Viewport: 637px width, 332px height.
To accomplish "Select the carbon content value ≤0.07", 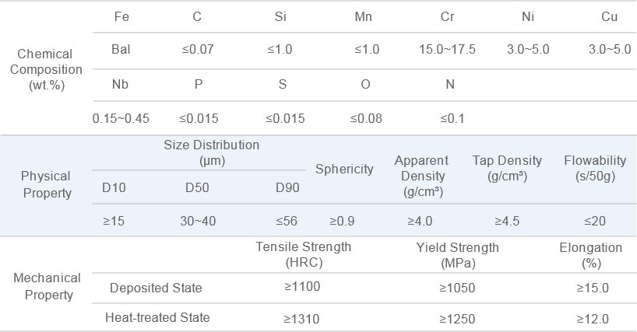I will (198, 50).
